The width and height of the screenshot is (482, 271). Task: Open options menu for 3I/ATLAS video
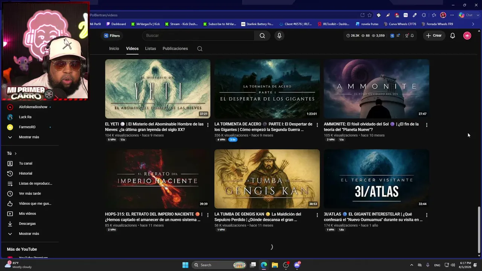(427, 215)
